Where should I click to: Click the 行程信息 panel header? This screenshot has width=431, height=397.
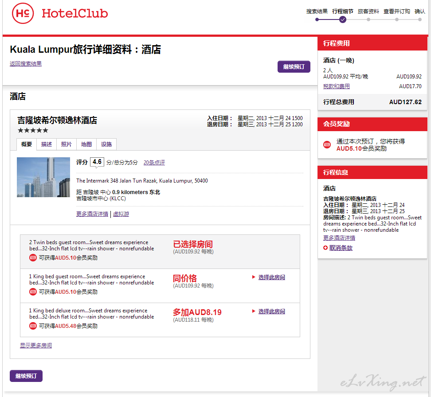point(372,172)
